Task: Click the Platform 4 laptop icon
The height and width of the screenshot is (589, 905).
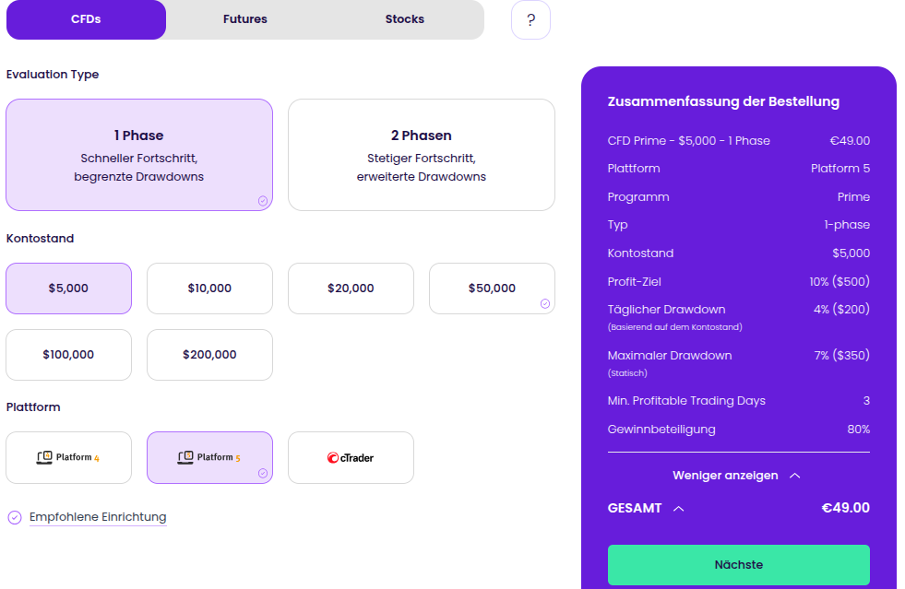Action: tap(45, 456)
